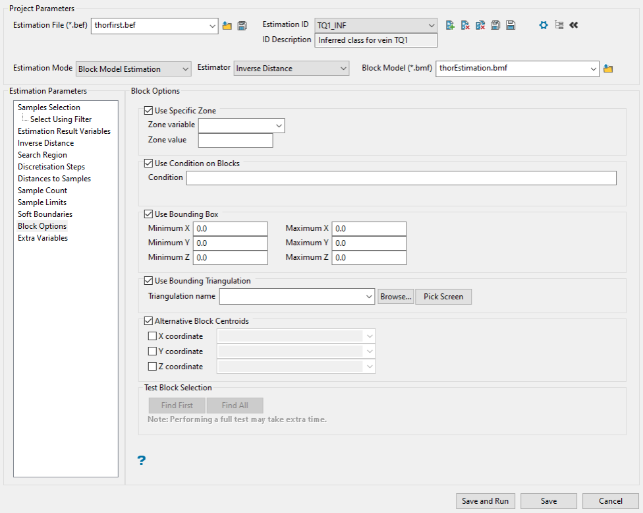Click the save icon beside Estimation File
643x513 pixels.
242,26
